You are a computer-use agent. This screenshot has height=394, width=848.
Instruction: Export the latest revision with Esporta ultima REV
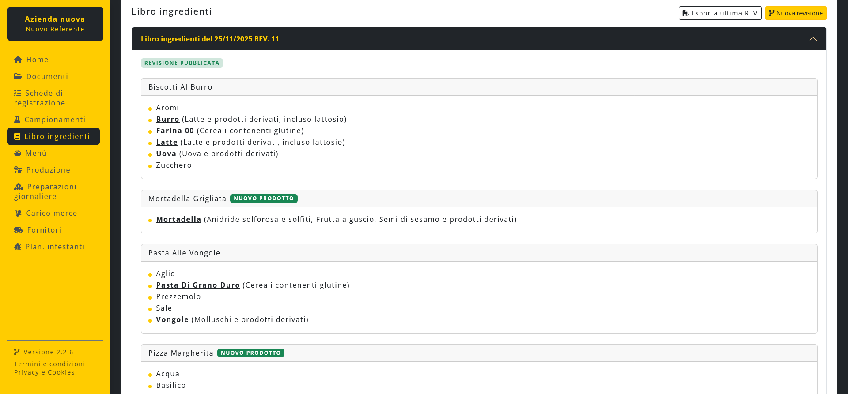[x=720, y=13]
